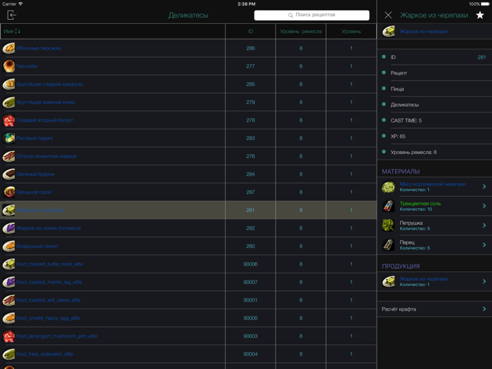Click the Овощной салат icon

[x=8, y=192]
